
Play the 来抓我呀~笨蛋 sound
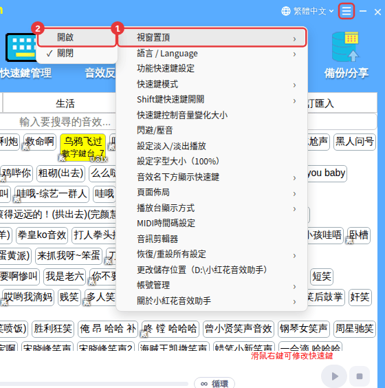pos(69,256)
